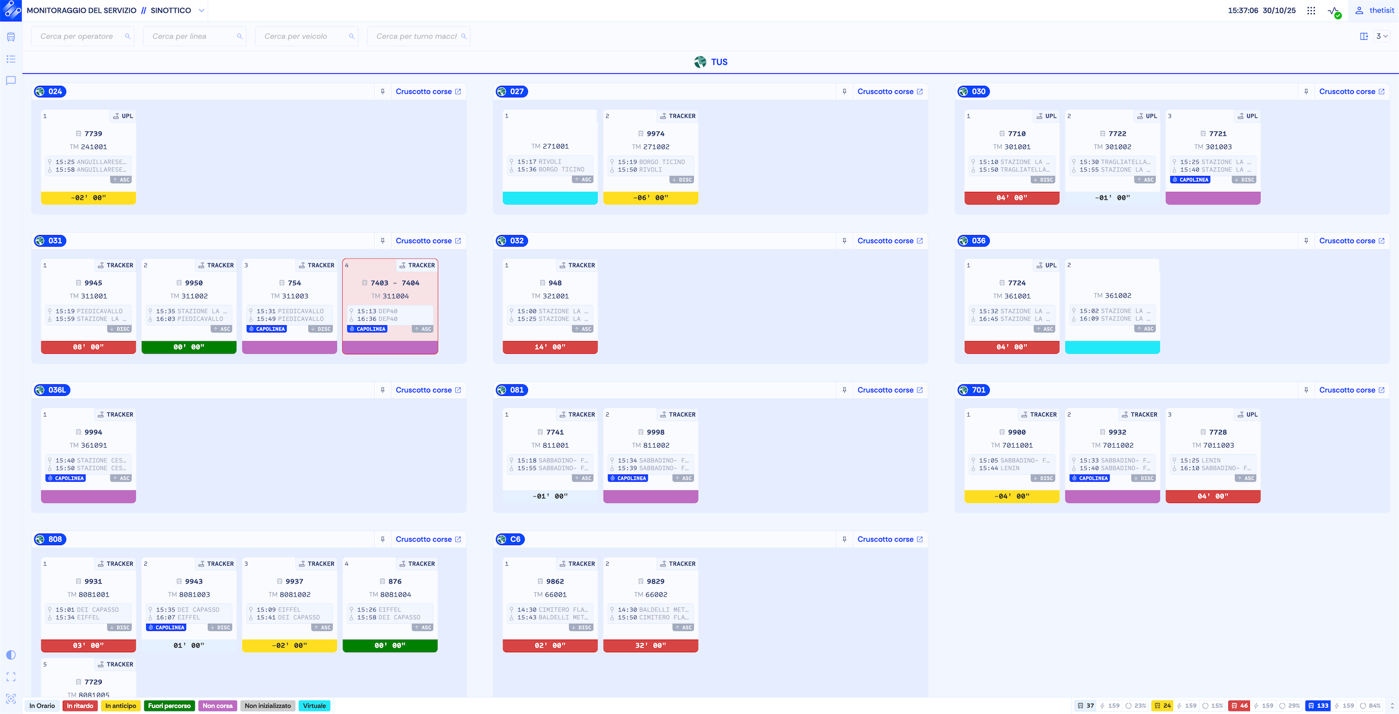
Task: Click the red bus counter 46
Action: coord(1239,706)
